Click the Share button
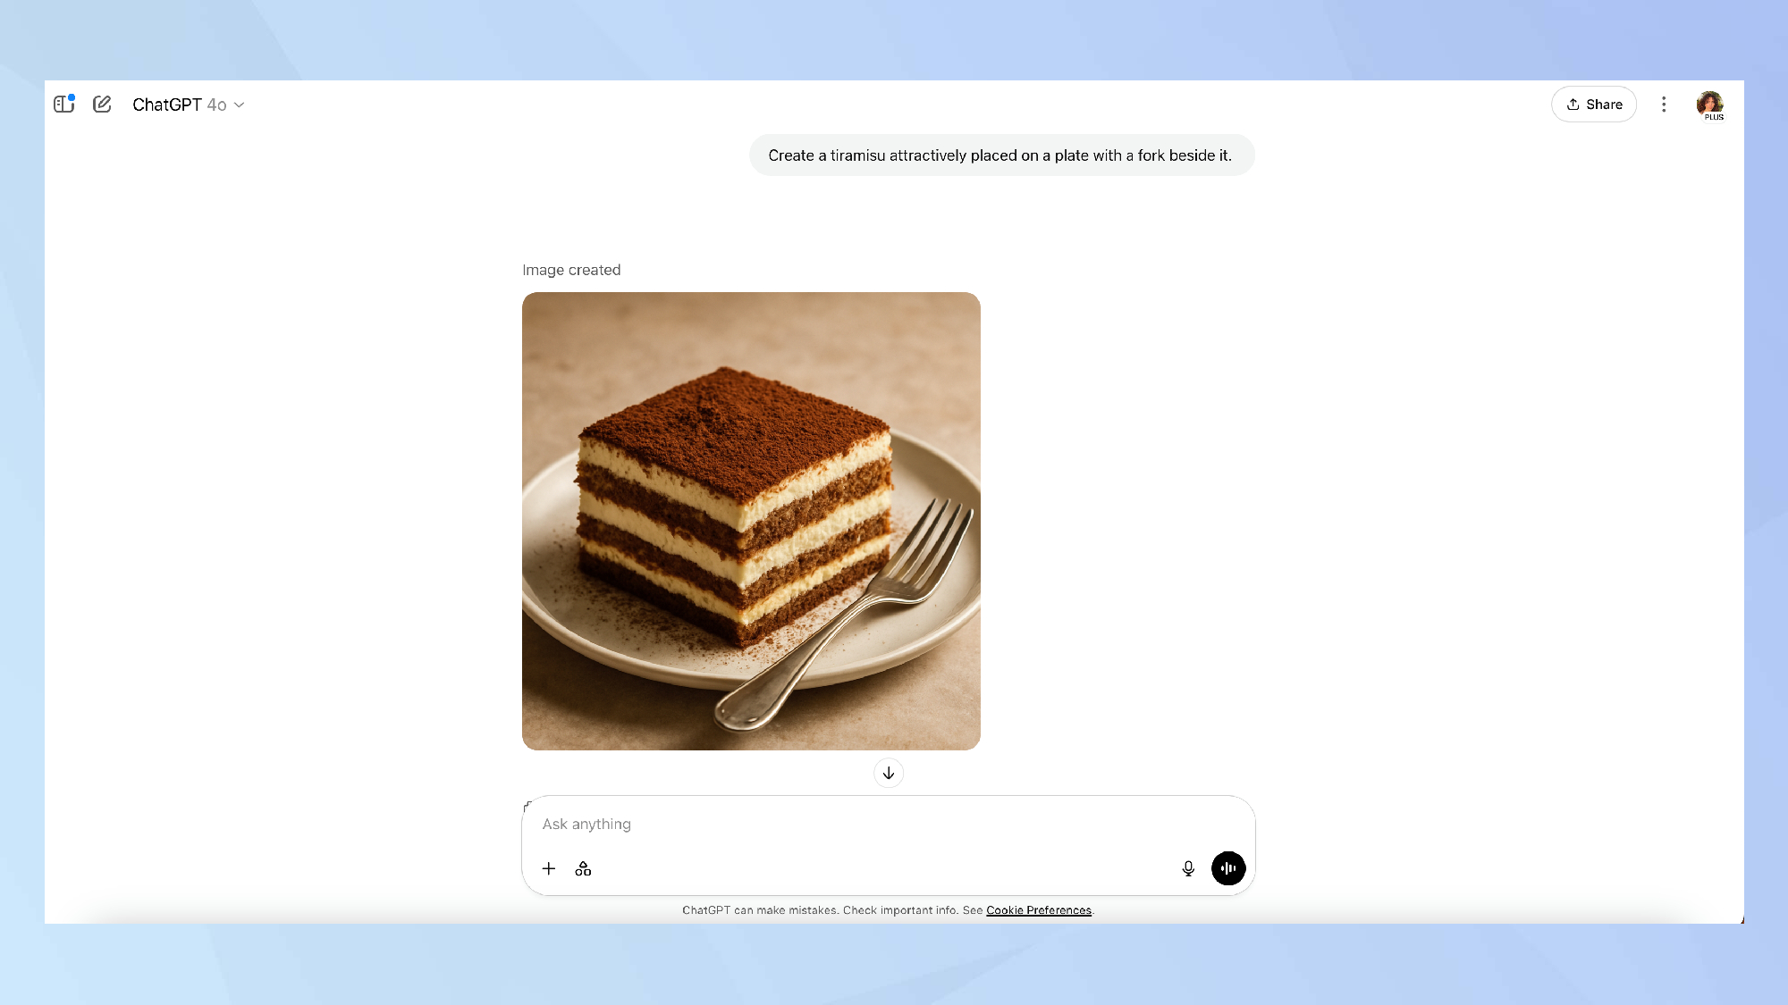Screen dimensions: 1788x1005 1594,105
